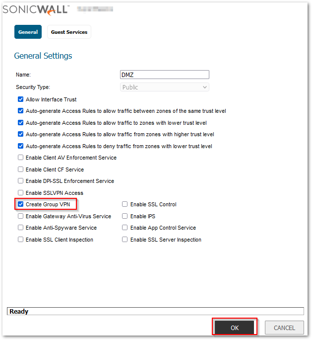Toggle auto-generate rules from higher trust zones
The width and height of the screenshot is (312, 340).
[x=21, y=134]
